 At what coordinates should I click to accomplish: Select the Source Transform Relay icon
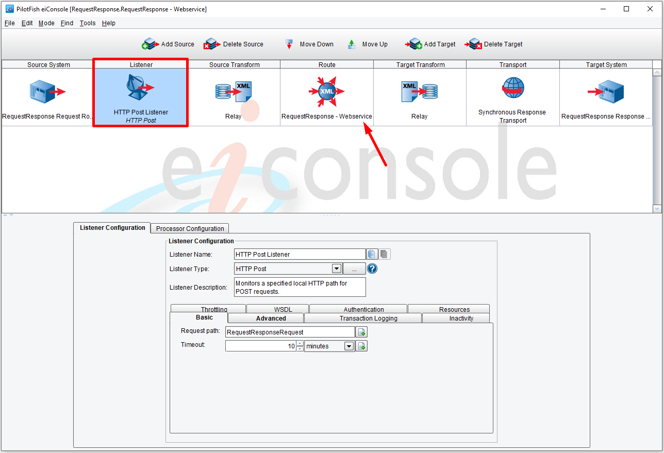pyautogui.click(x=233, y=91)
